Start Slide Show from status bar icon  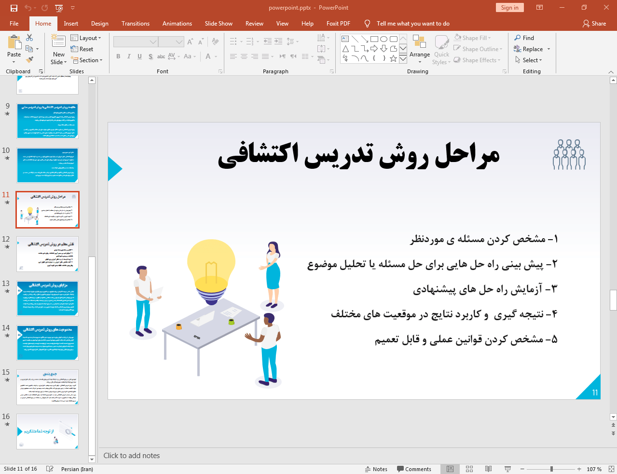(x=507, y=469)
